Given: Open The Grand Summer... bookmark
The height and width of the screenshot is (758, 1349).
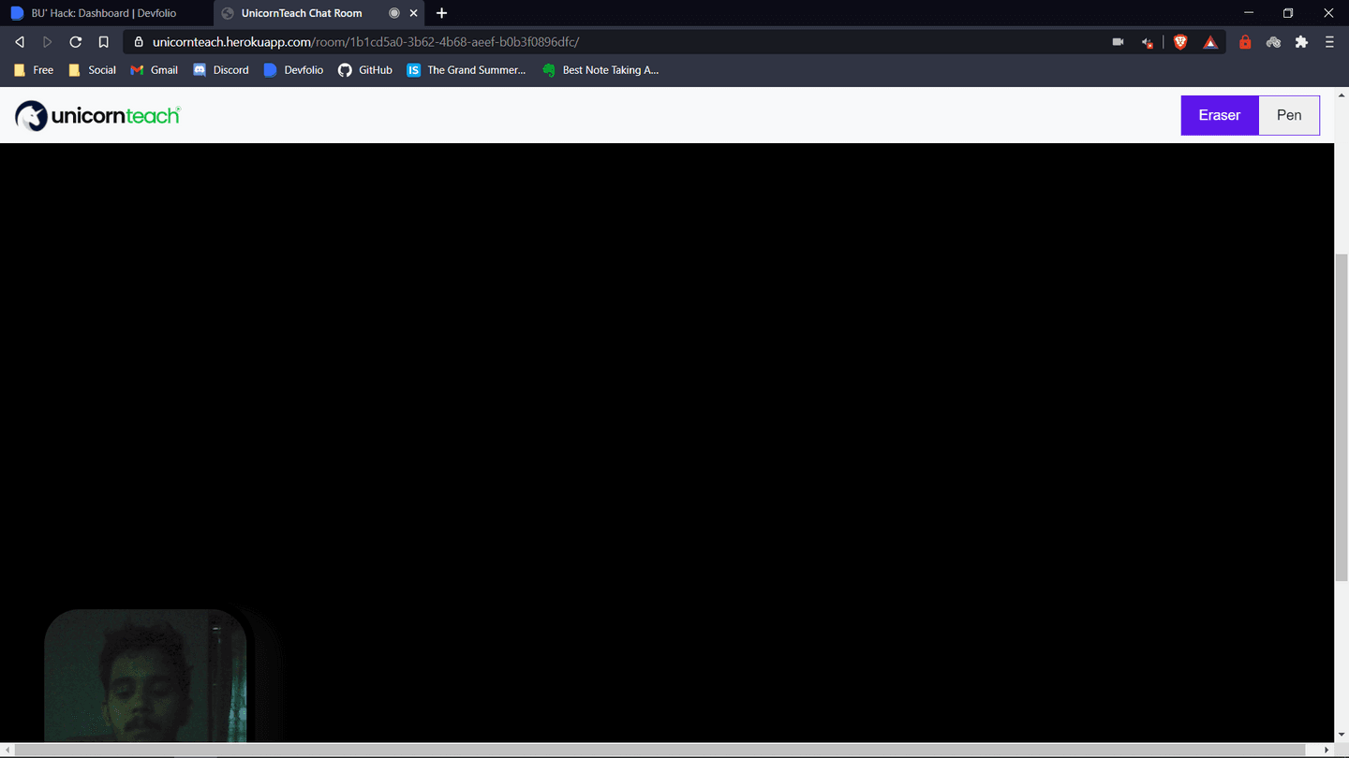Looking at the screenshot, I should point(467,70).
